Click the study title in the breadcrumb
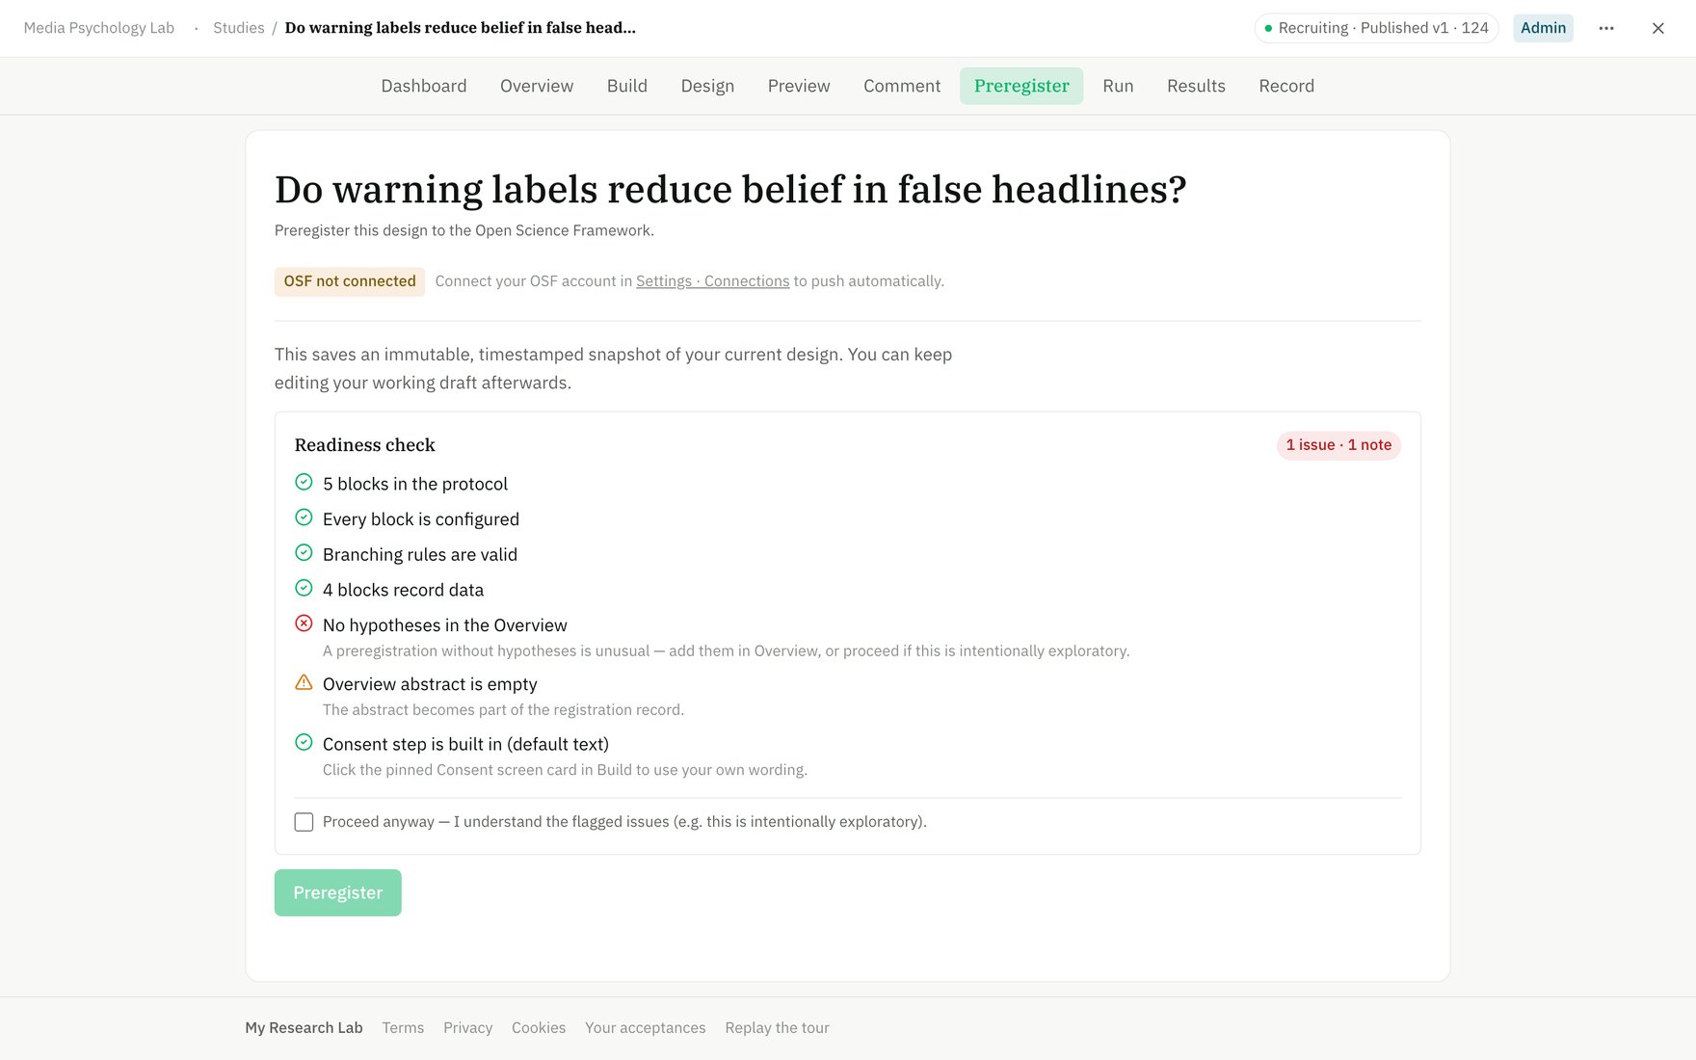 [x=461, y=28]
